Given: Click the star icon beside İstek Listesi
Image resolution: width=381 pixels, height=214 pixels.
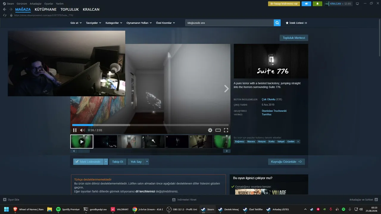Looking at the screenshot, I should point(287,23).
